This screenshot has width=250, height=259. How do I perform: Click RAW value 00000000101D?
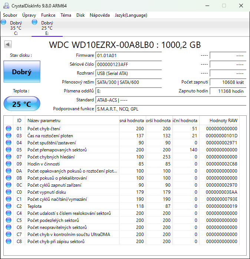221,136
